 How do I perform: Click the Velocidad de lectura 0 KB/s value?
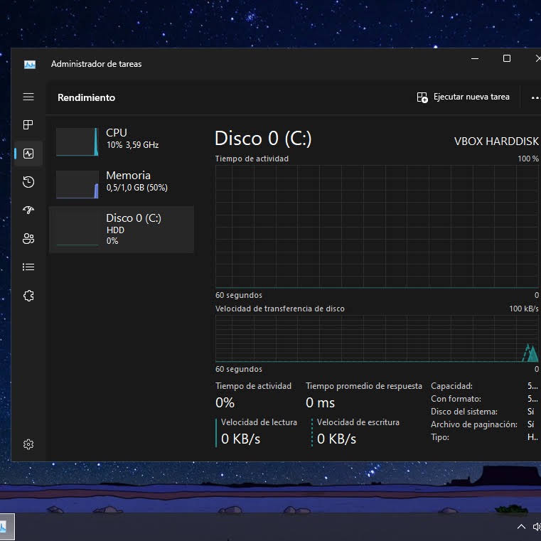[x=240, y=439]
